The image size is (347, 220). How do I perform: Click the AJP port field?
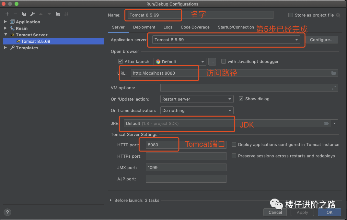pyautogui.click(x=186, y=179)
